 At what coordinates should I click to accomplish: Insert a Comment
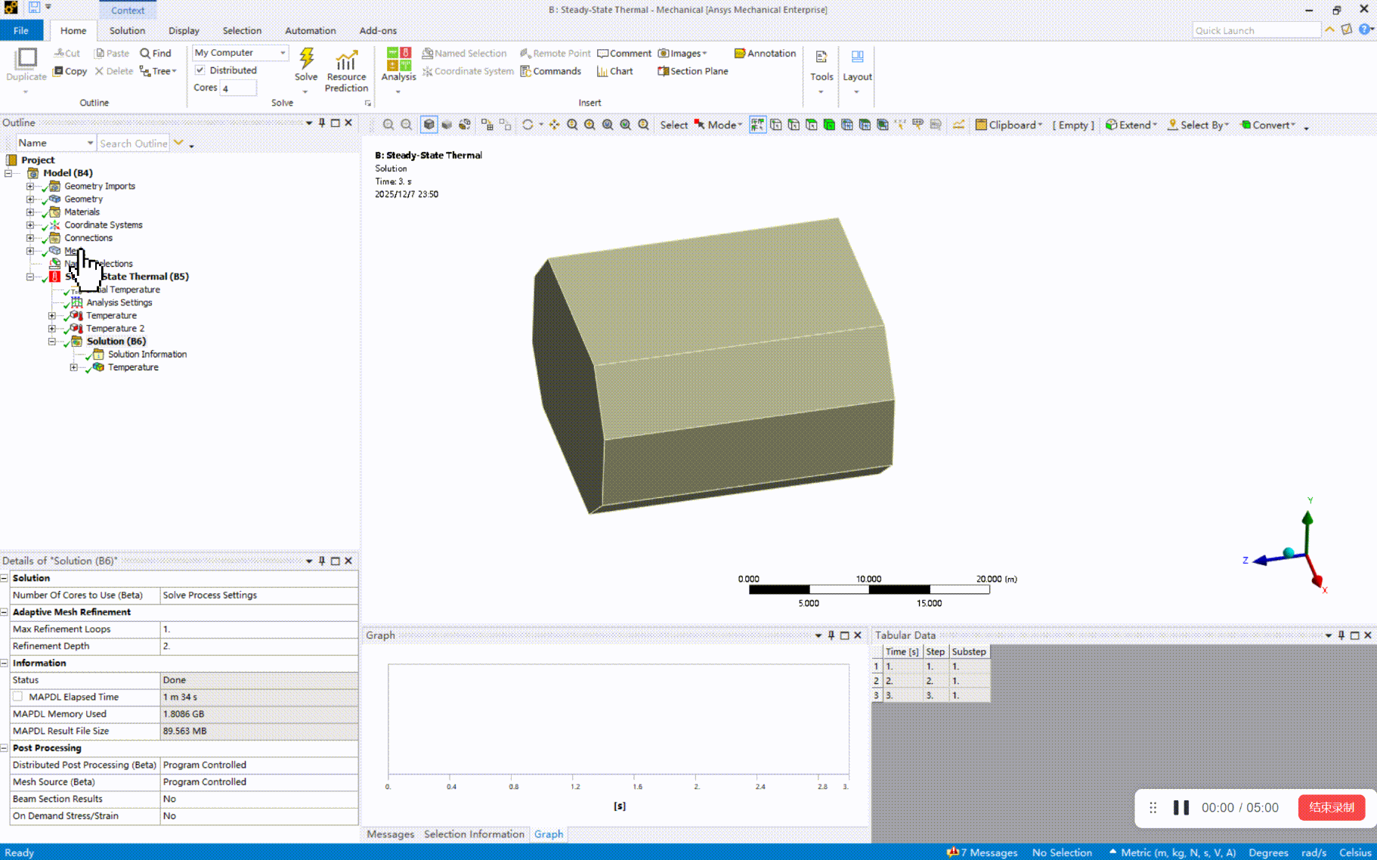click(x=624, y=53)
